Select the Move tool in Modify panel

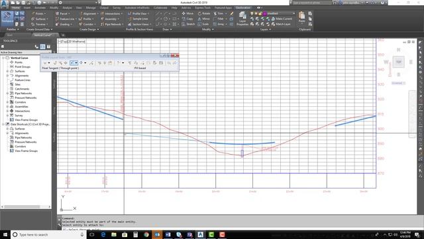pos(187,13)
